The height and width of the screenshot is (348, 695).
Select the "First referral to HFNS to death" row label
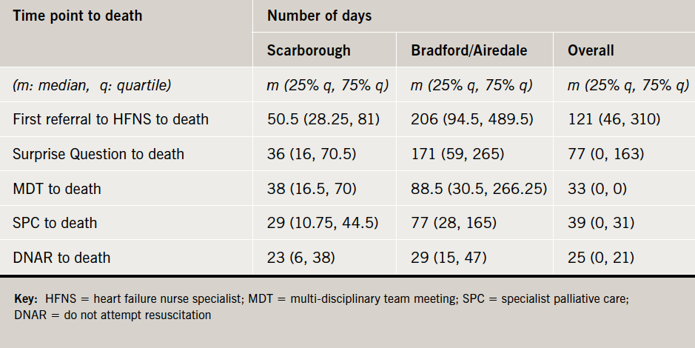[x=111, y=119]
